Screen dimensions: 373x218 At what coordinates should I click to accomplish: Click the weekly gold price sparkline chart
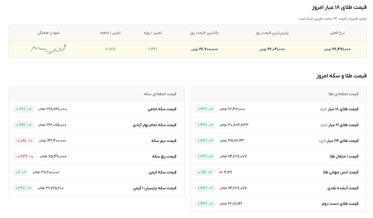[49, 49]
